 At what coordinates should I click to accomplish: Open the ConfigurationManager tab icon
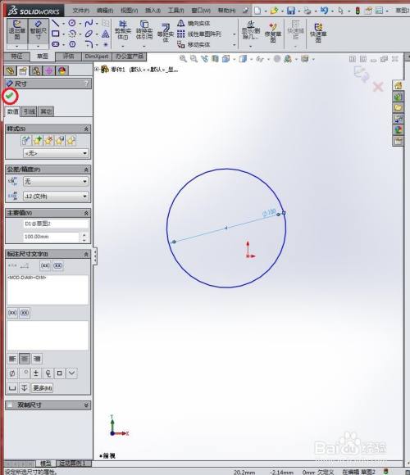coord(36,71)
